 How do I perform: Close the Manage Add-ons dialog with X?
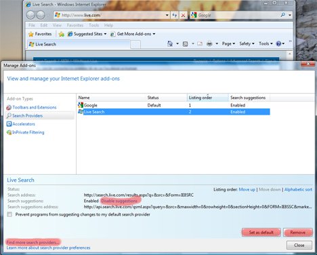tap(308, 64)
